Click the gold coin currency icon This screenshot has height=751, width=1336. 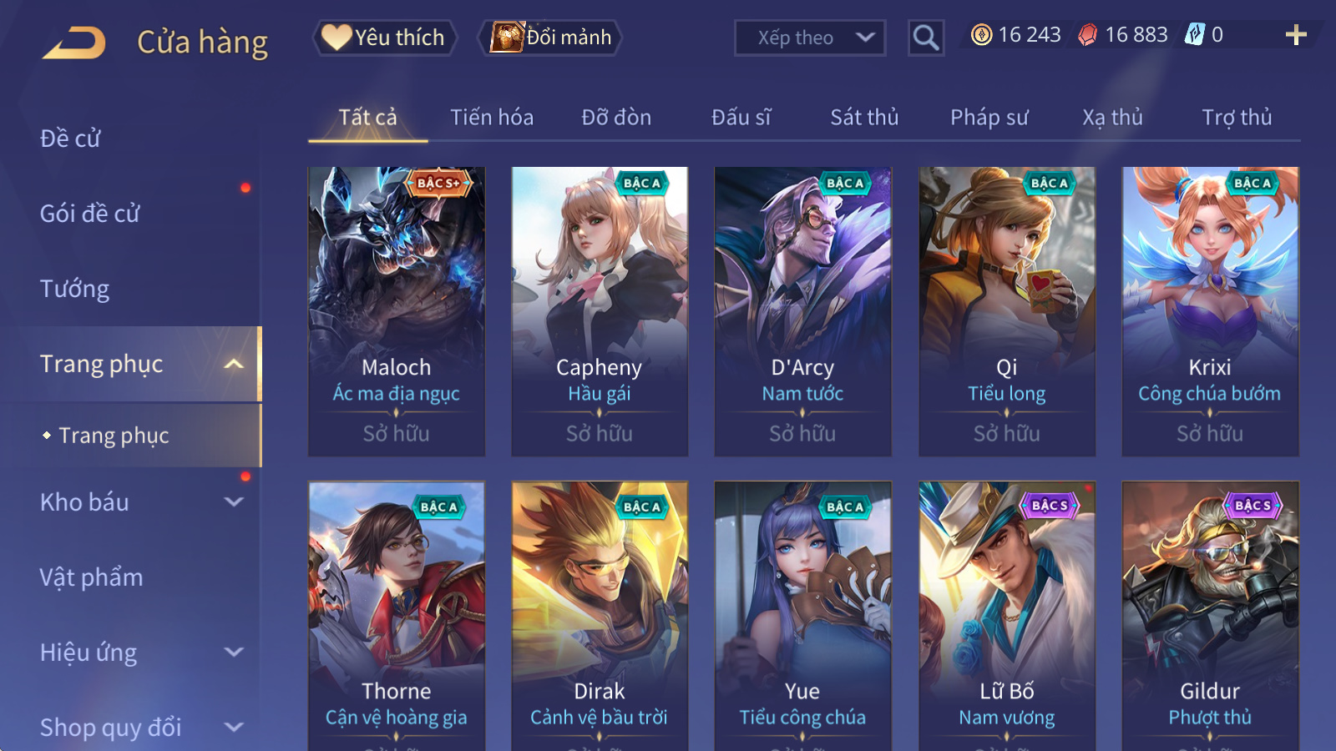tap(982, 35)
